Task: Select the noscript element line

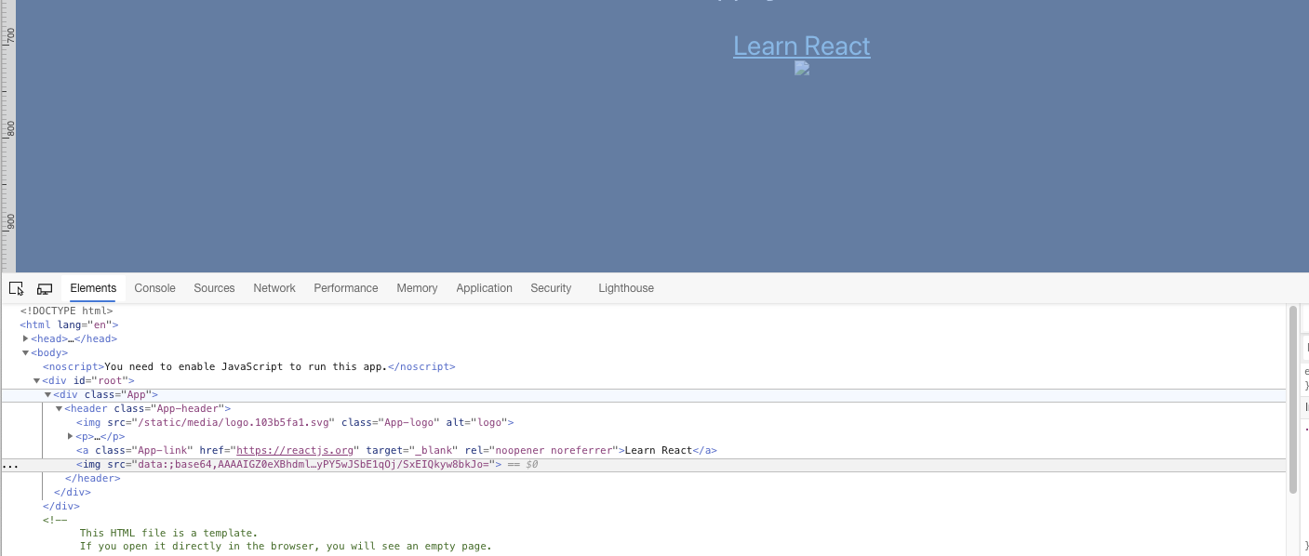Action: click(x=233, y=366)
